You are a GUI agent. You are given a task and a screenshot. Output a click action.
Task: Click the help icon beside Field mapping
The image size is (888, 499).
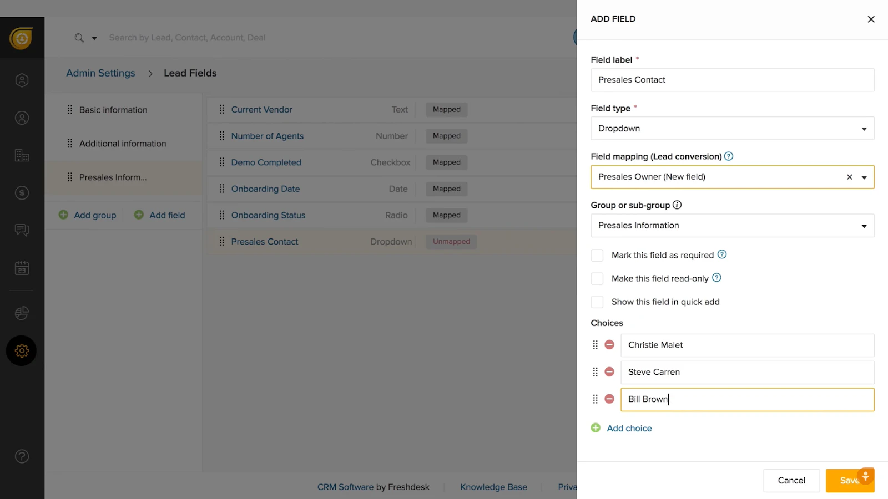729,156
